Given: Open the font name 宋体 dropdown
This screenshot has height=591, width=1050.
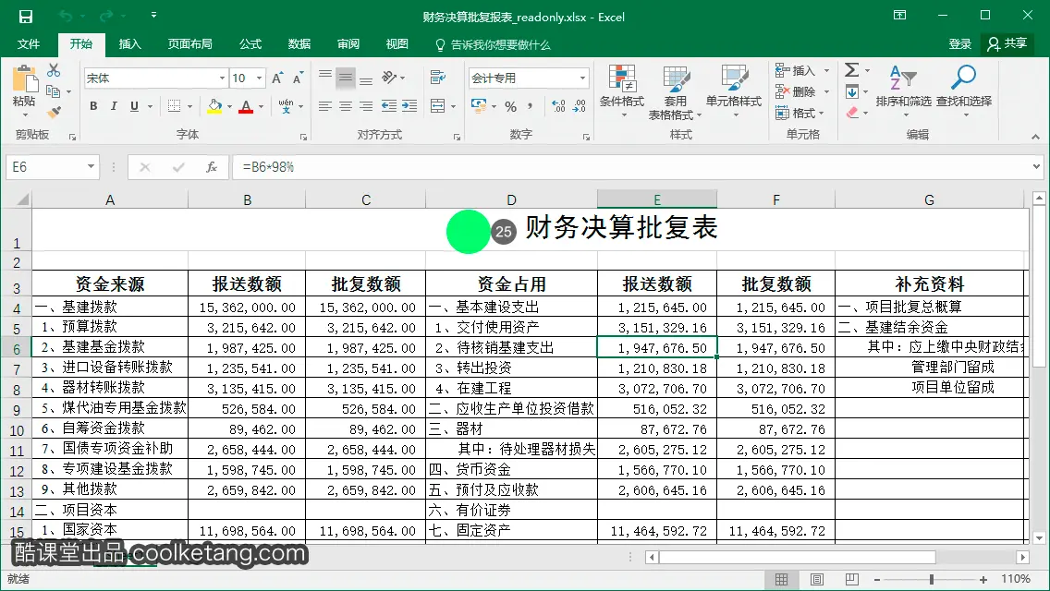Looking at the screenshot, I should 223,78.
